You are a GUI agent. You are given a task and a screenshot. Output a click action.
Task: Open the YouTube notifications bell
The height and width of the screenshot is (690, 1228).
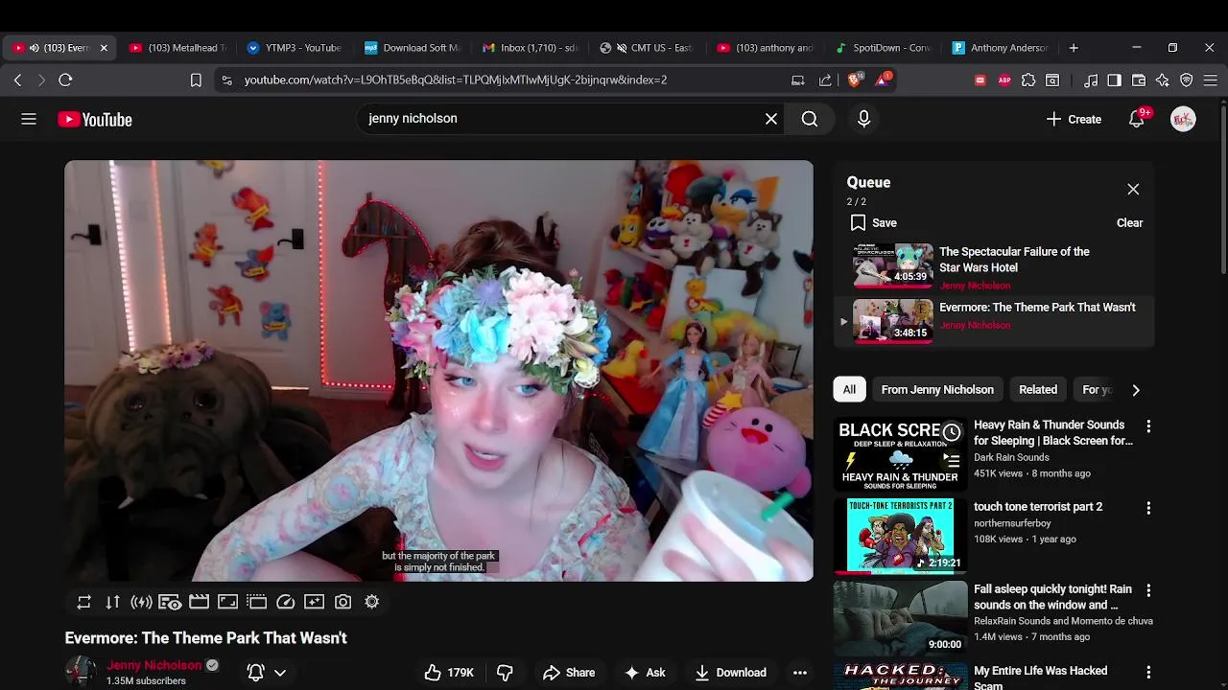pos(1137,119)
